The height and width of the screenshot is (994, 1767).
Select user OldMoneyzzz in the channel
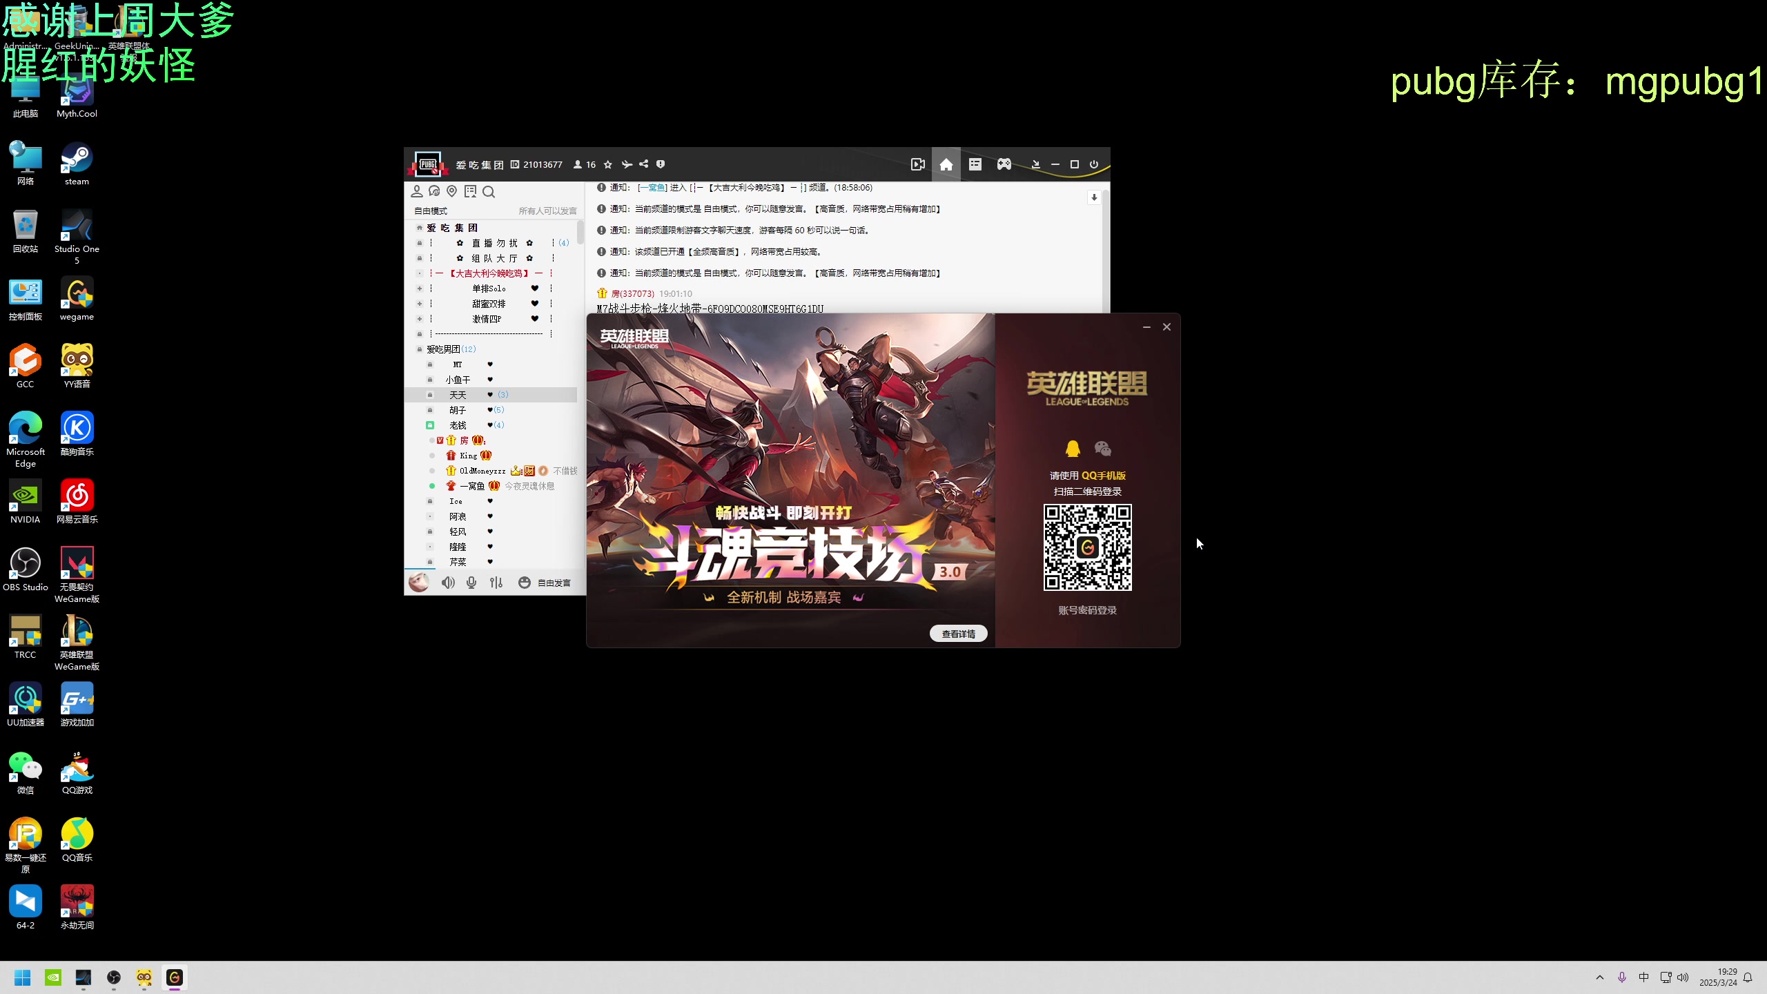pos(482,471)
